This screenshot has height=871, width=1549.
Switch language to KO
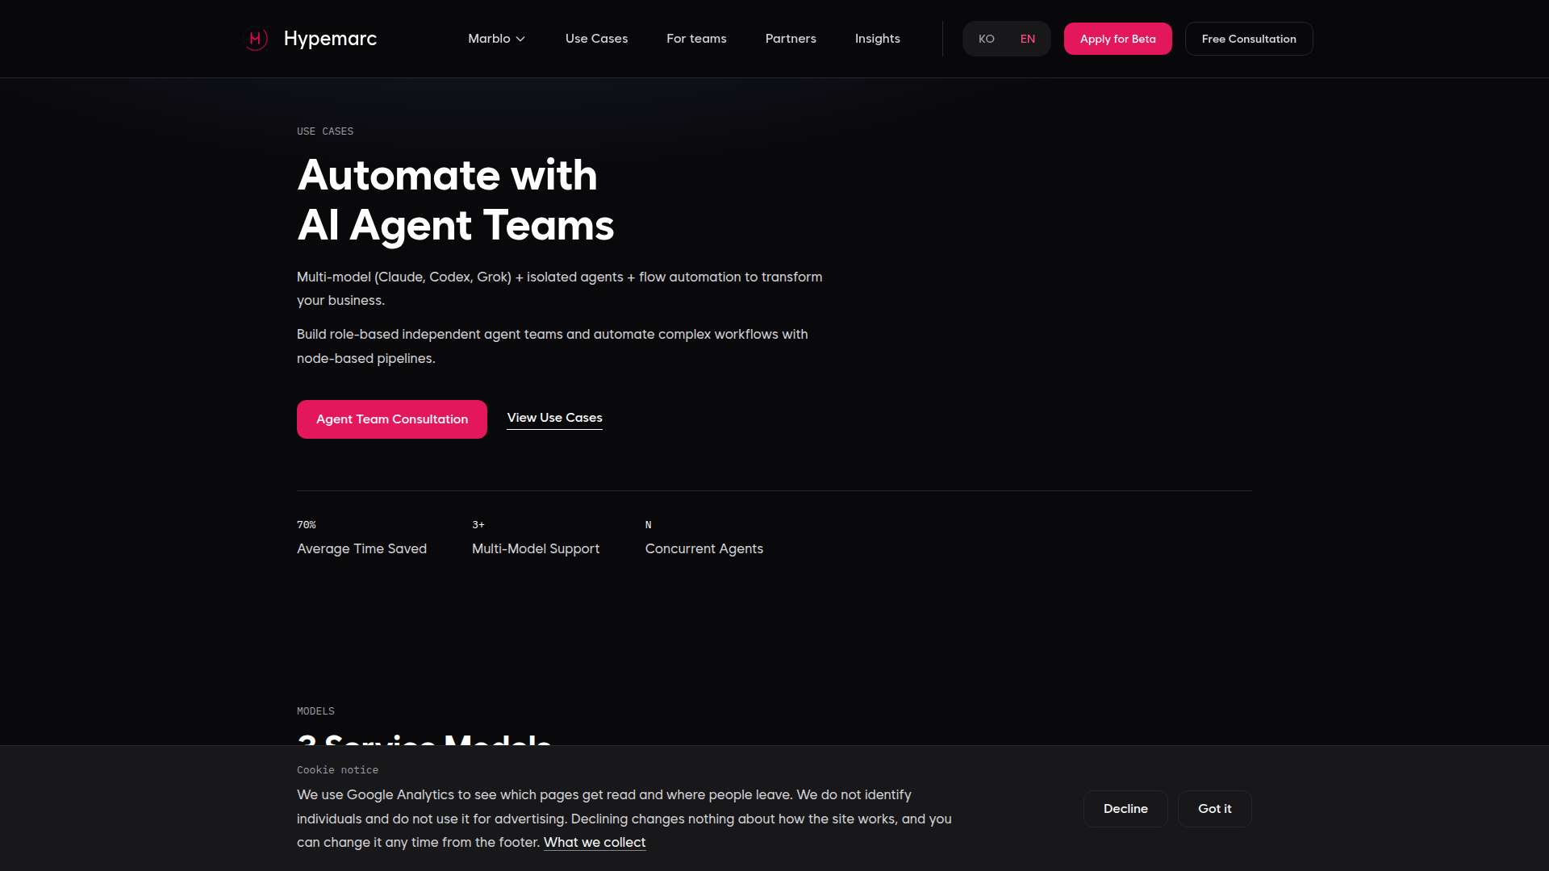point(986,39)
